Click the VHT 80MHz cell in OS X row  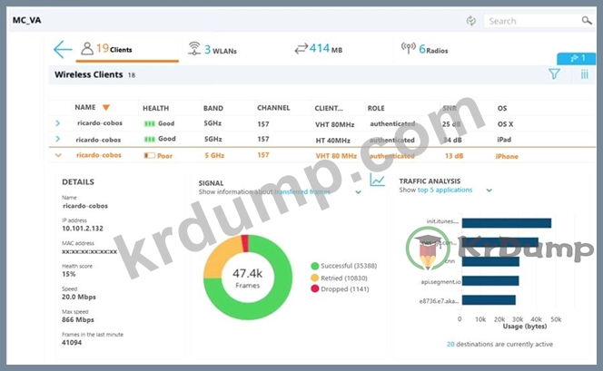point(334,124)
